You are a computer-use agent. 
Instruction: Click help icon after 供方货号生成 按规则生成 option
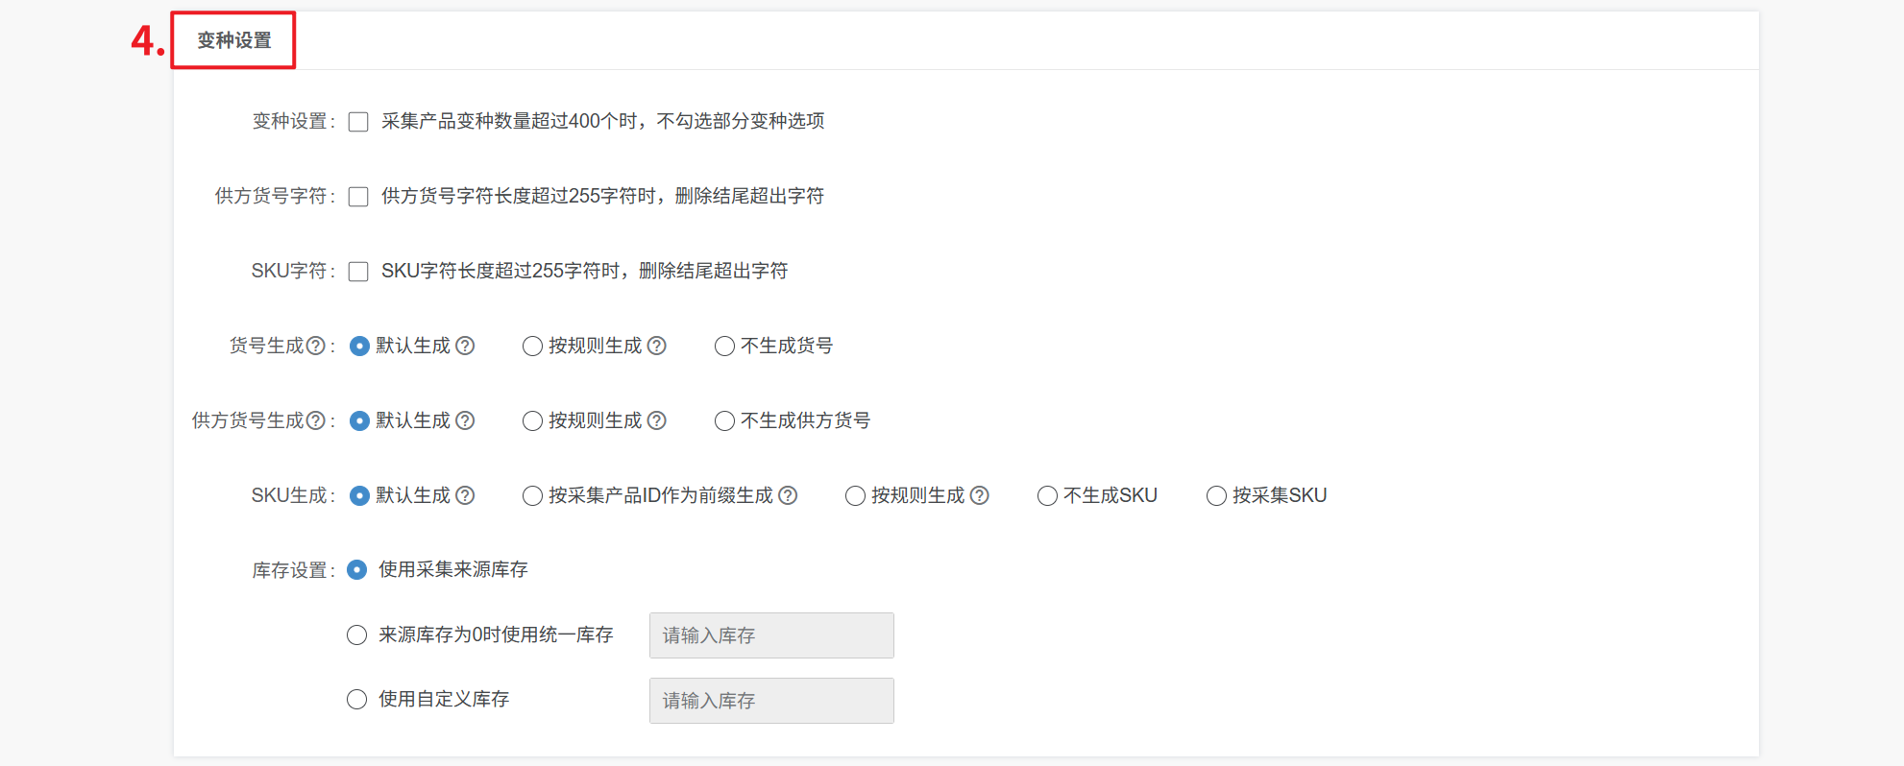pyautogui.click(x=657, y=420)
